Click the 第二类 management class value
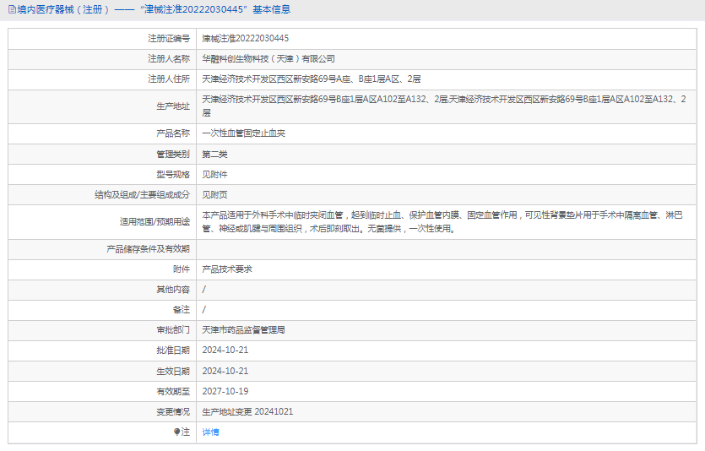The width and height of the screenshot is (705, 451). [215, 155]
